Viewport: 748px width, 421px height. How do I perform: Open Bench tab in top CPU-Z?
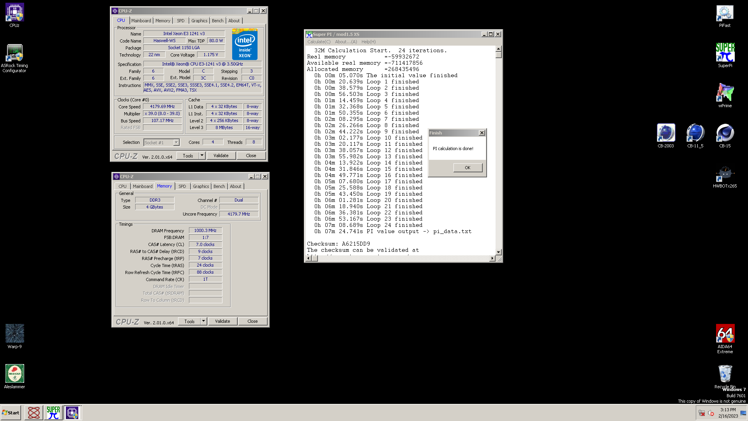(x=218, y=21)
